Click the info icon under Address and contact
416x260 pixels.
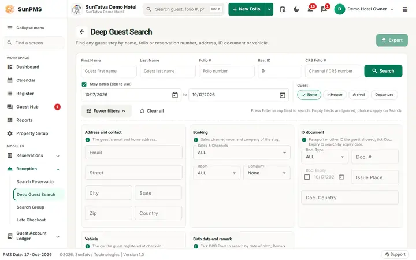coord(88,140)
